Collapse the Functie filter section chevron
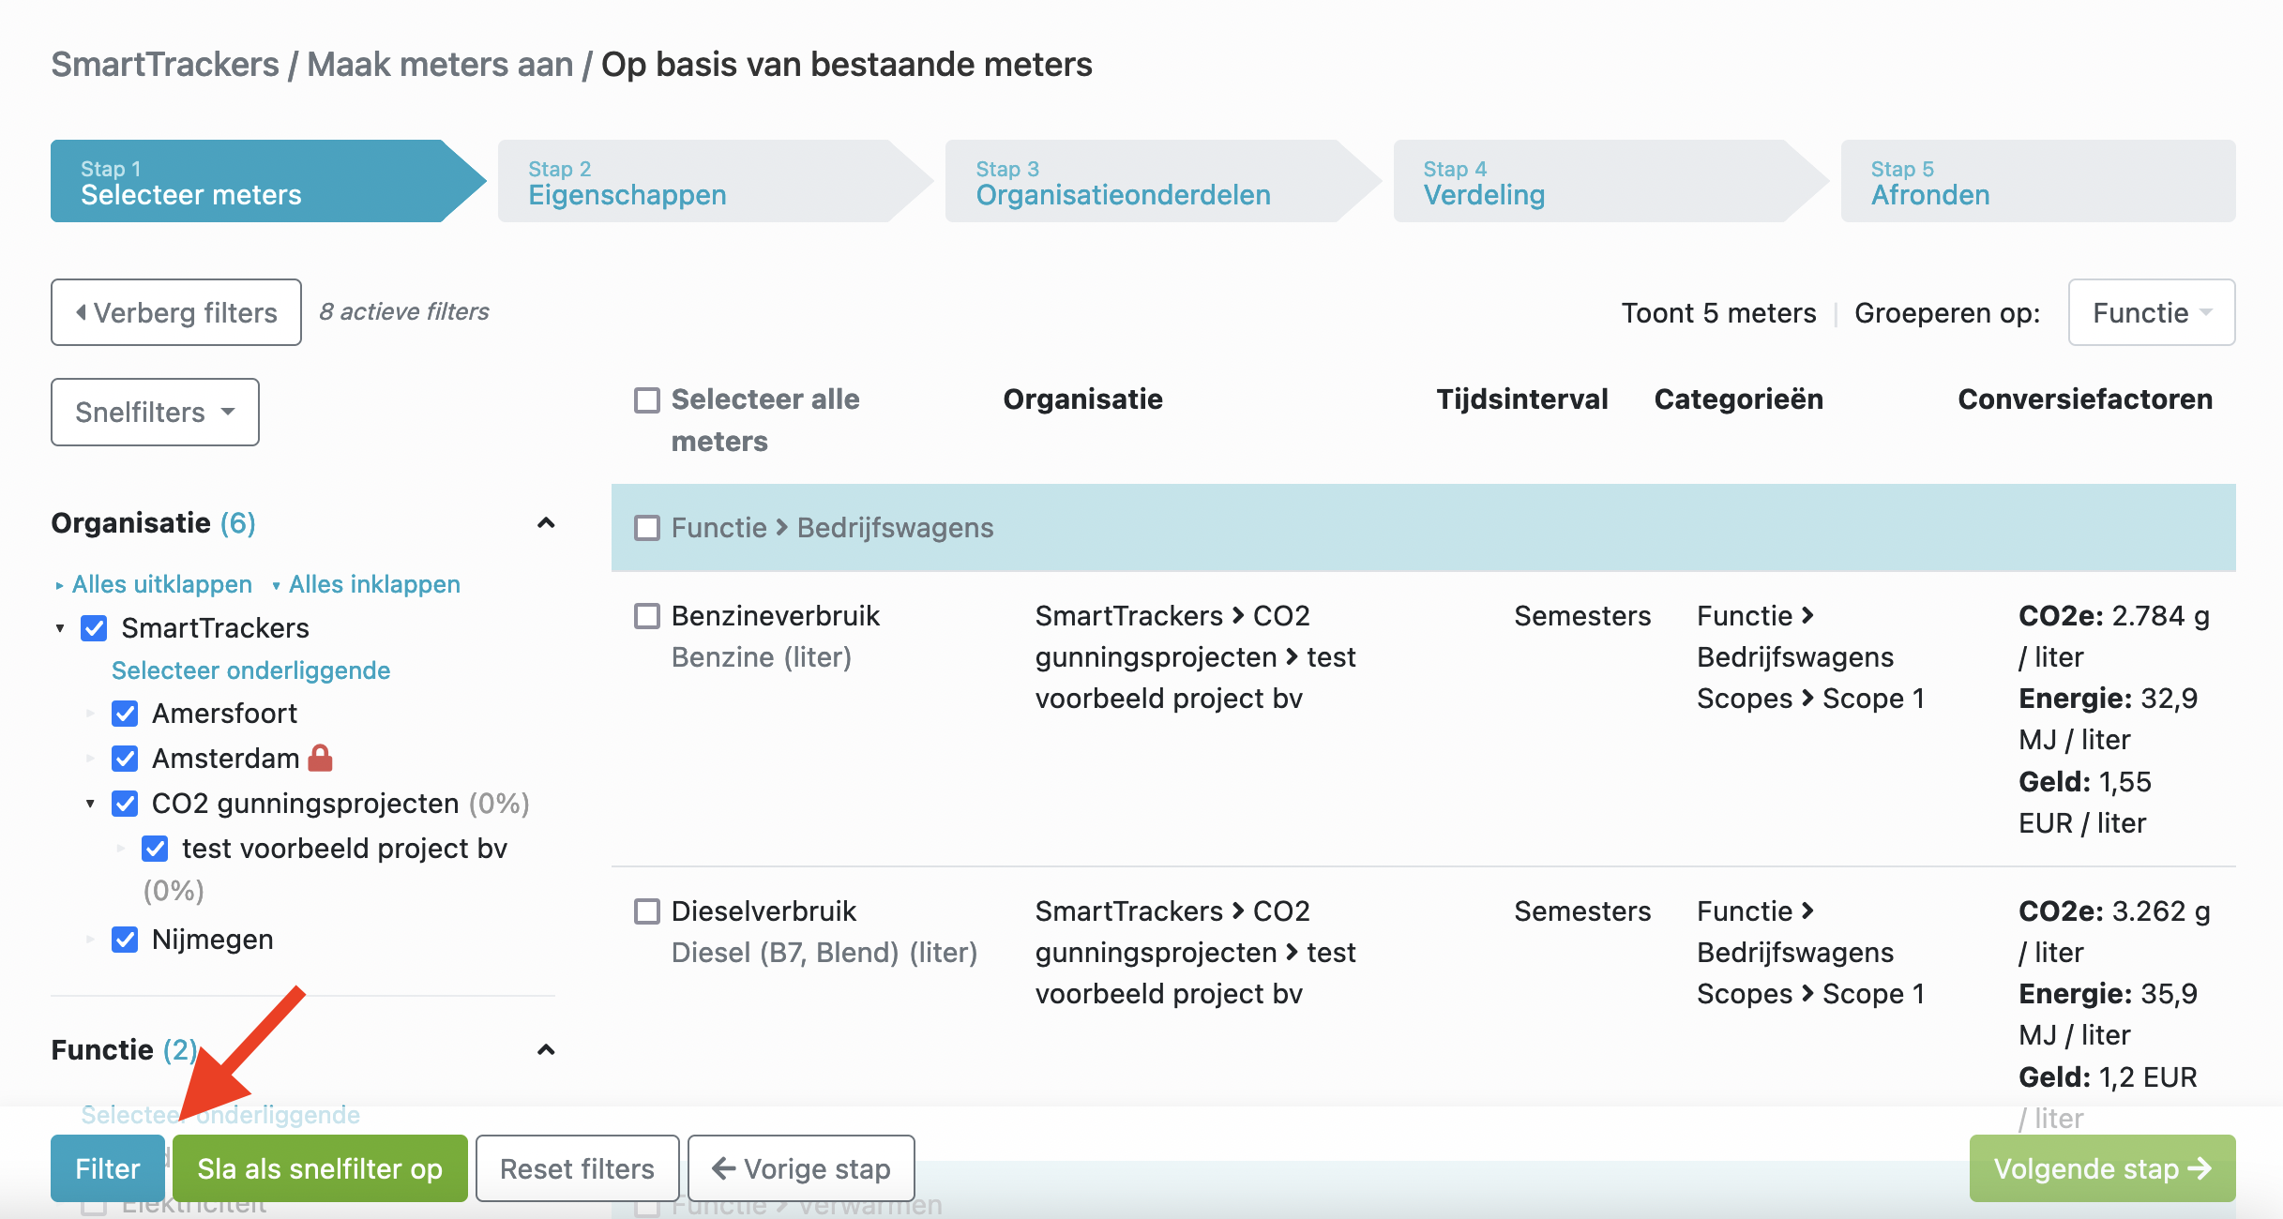This screenshot has height=1219, width=2283. click(x=546, y=1049)
